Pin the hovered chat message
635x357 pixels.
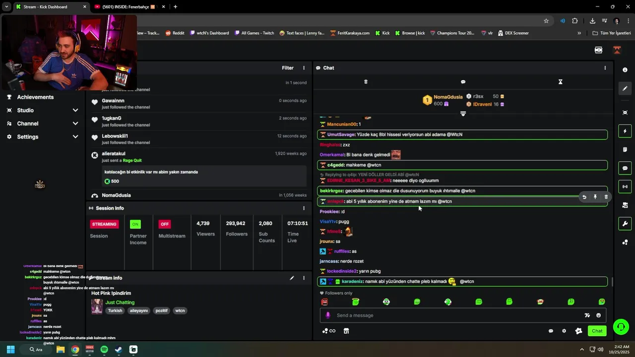(x=595, y=197)
